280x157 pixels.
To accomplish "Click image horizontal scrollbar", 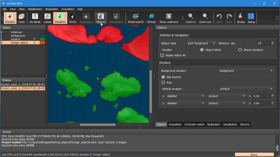I will pos(98,125).
